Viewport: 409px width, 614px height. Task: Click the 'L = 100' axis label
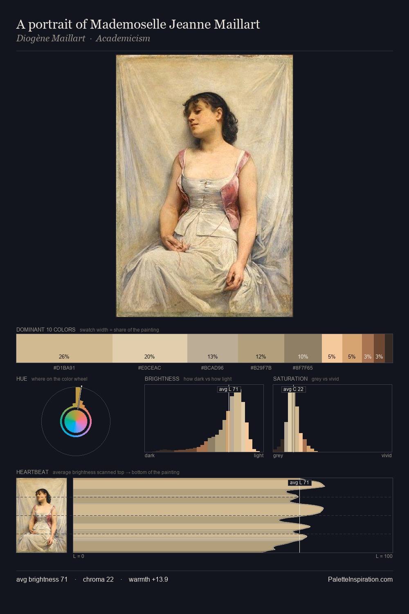(x=384, y=556)
